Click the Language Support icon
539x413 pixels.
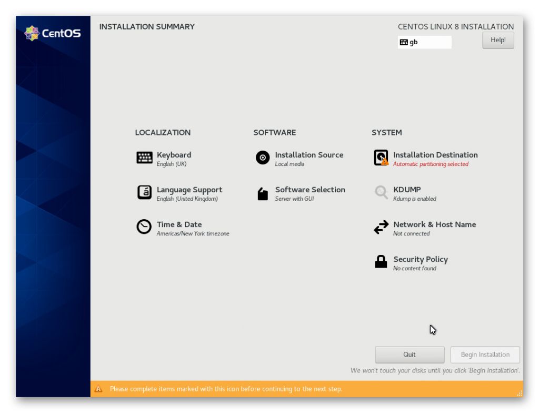pyautogui.click(x=144, y=192)
